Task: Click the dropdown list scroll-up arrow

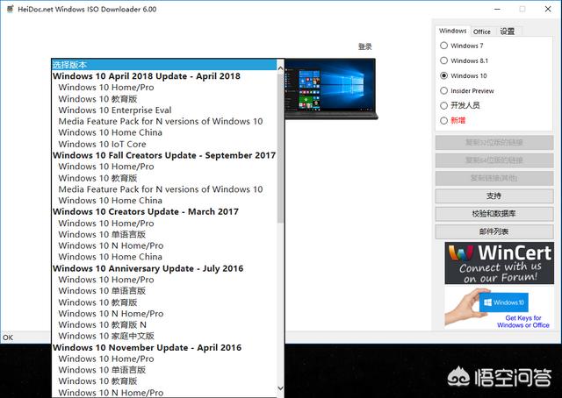Action: point(280,68)
